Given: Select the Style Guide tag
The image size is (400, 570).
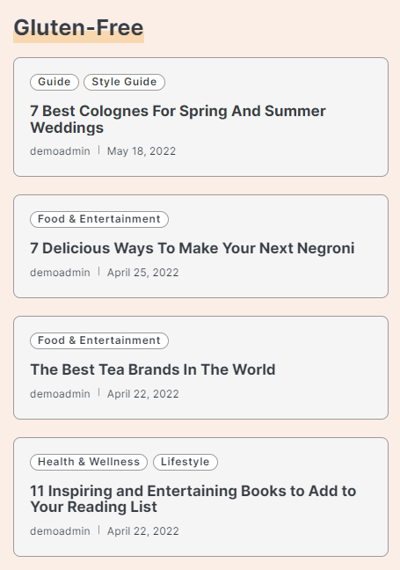Looking at the screenshot, I should click(124, 82).
